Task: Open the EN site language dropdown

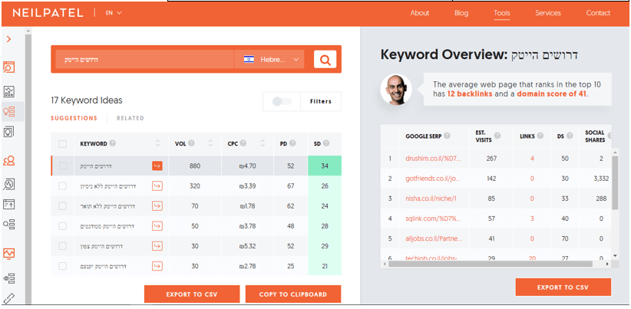Action: pos(113,13)
